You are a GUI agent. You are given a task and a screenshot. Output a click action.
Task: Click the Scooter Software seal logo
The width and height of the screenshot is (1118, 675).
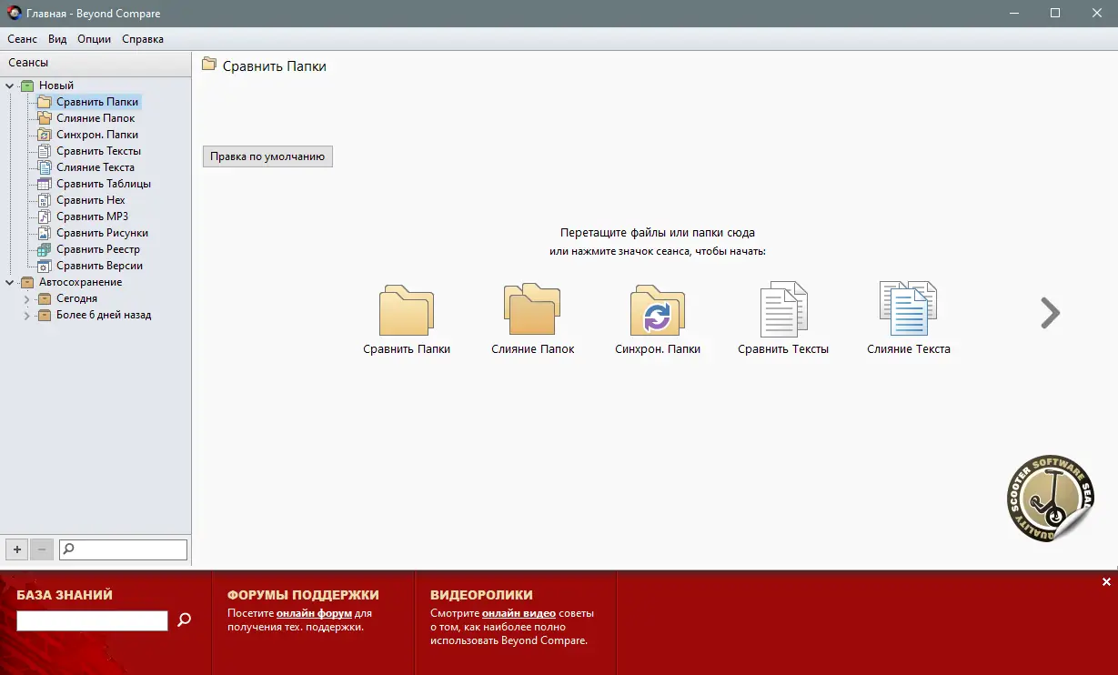coord(1050,499)
